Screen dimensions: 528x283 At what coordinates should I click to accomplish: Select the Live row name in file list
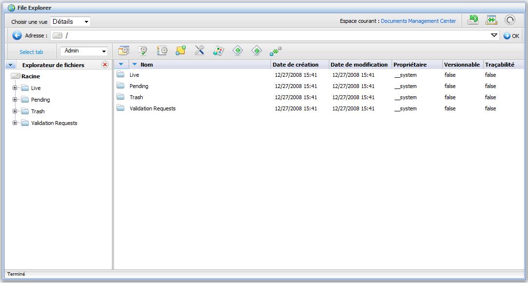[134, 75]
